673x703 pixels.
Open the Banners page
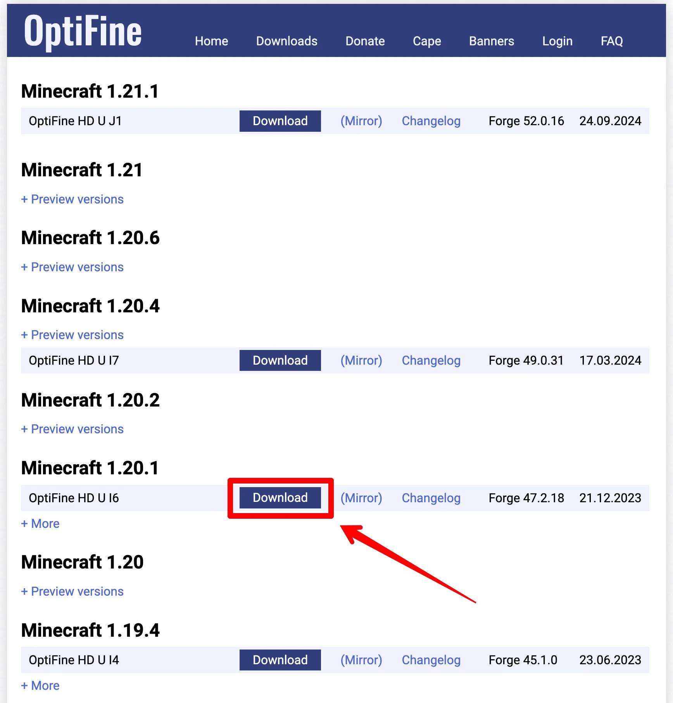click(491, 41)
